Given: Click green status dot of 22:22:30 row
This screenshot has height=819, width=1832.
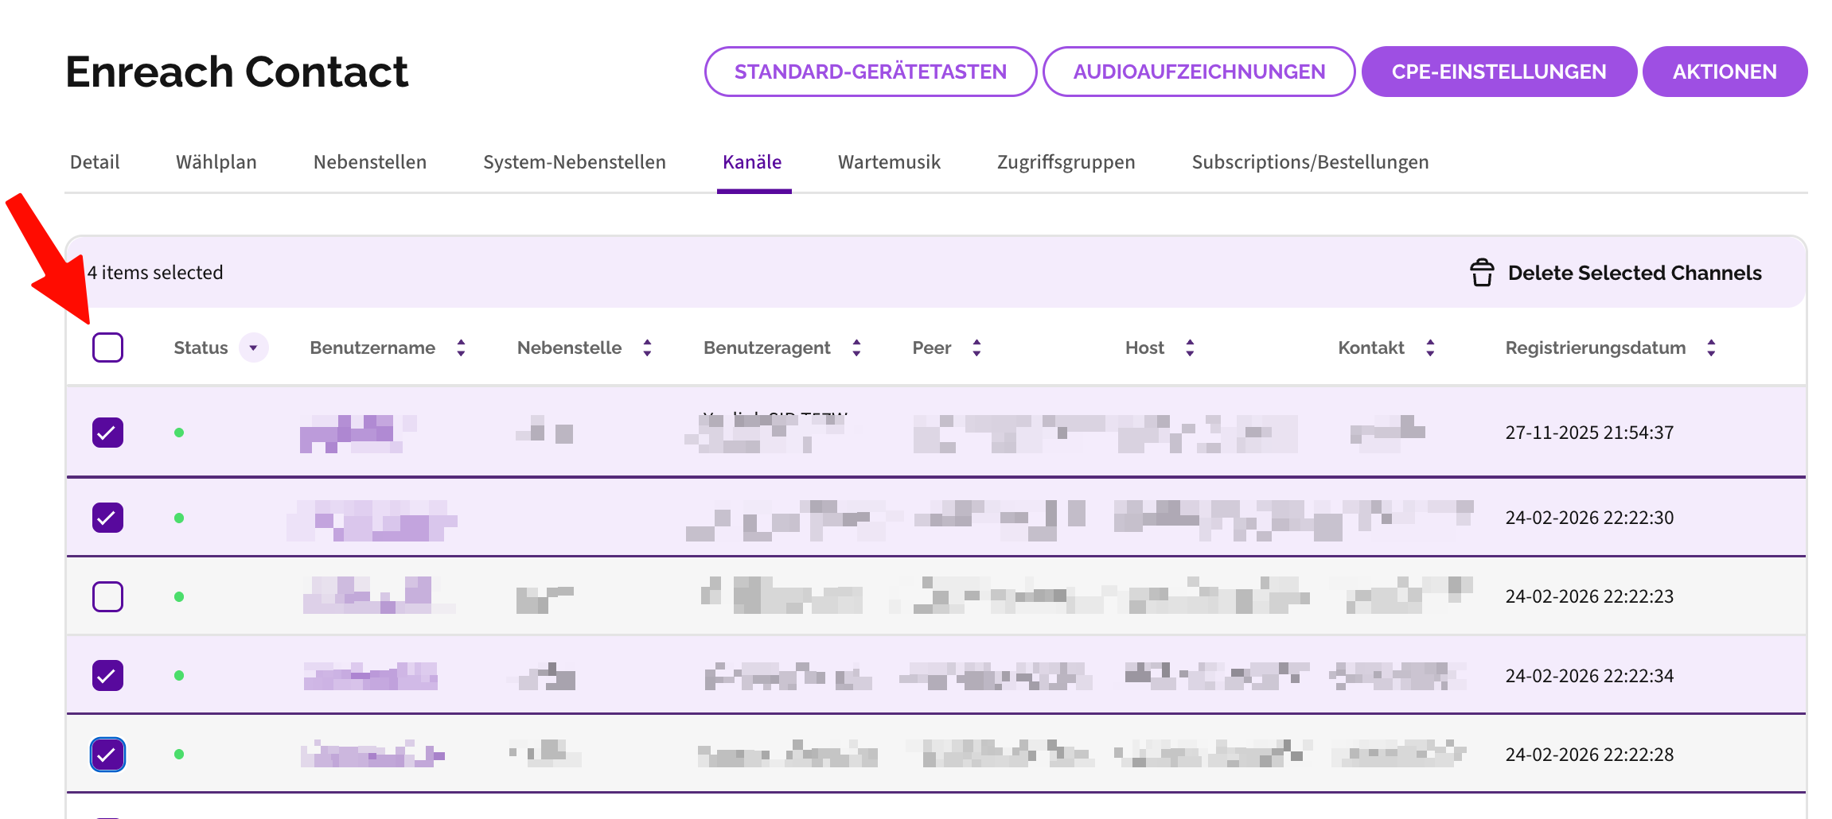Looking at the screenshot, I should (179, 518).
